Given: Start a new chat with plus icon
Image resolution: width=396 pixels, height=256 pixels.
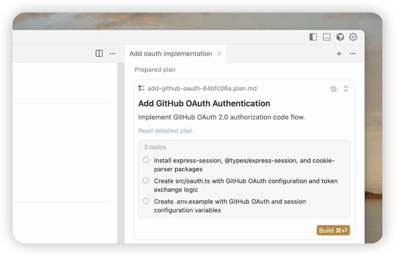Looking at the screenshot, I should (x=339, y=54).
